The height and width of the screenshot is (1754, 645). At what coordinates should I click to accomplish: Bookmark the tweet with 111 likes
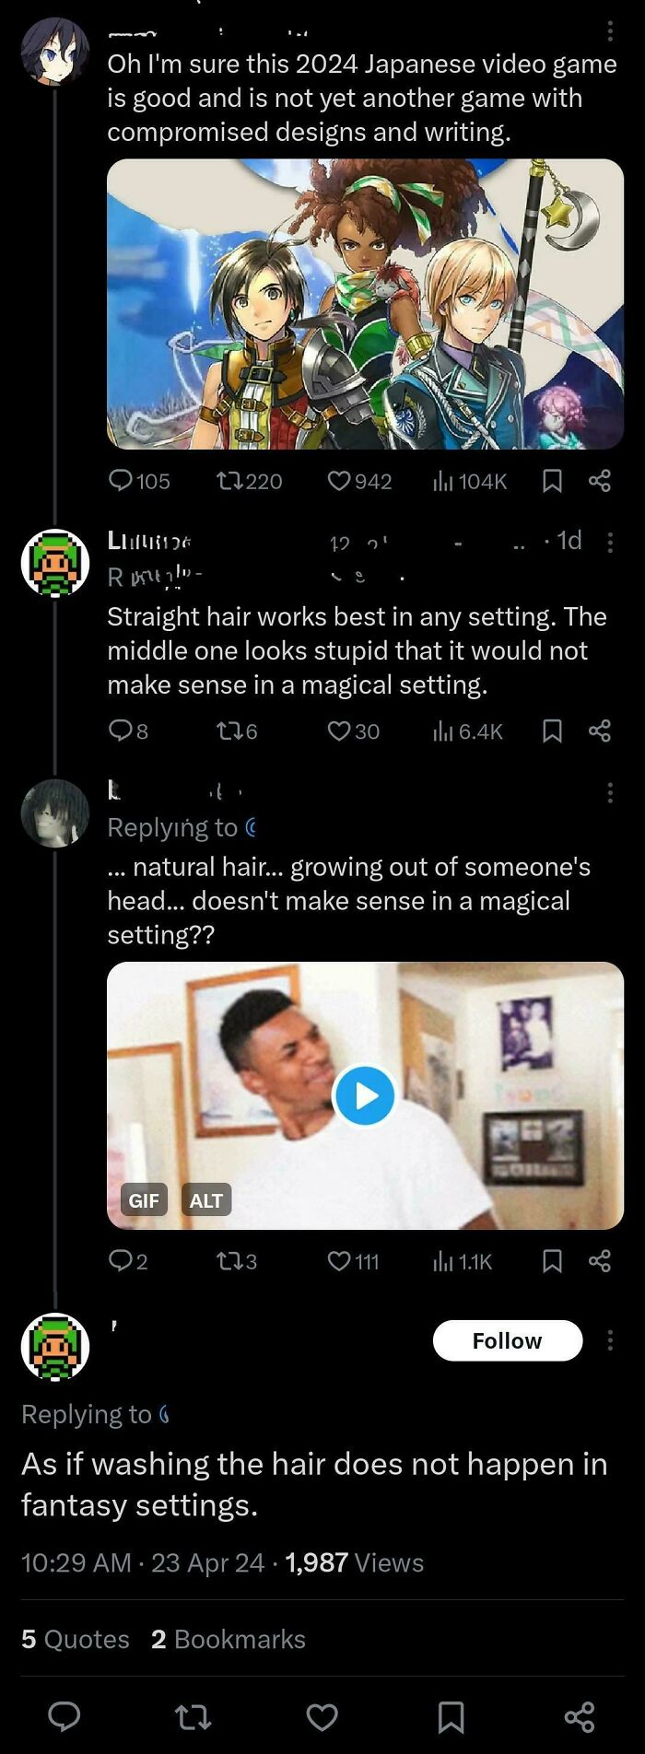(551, 1261)
